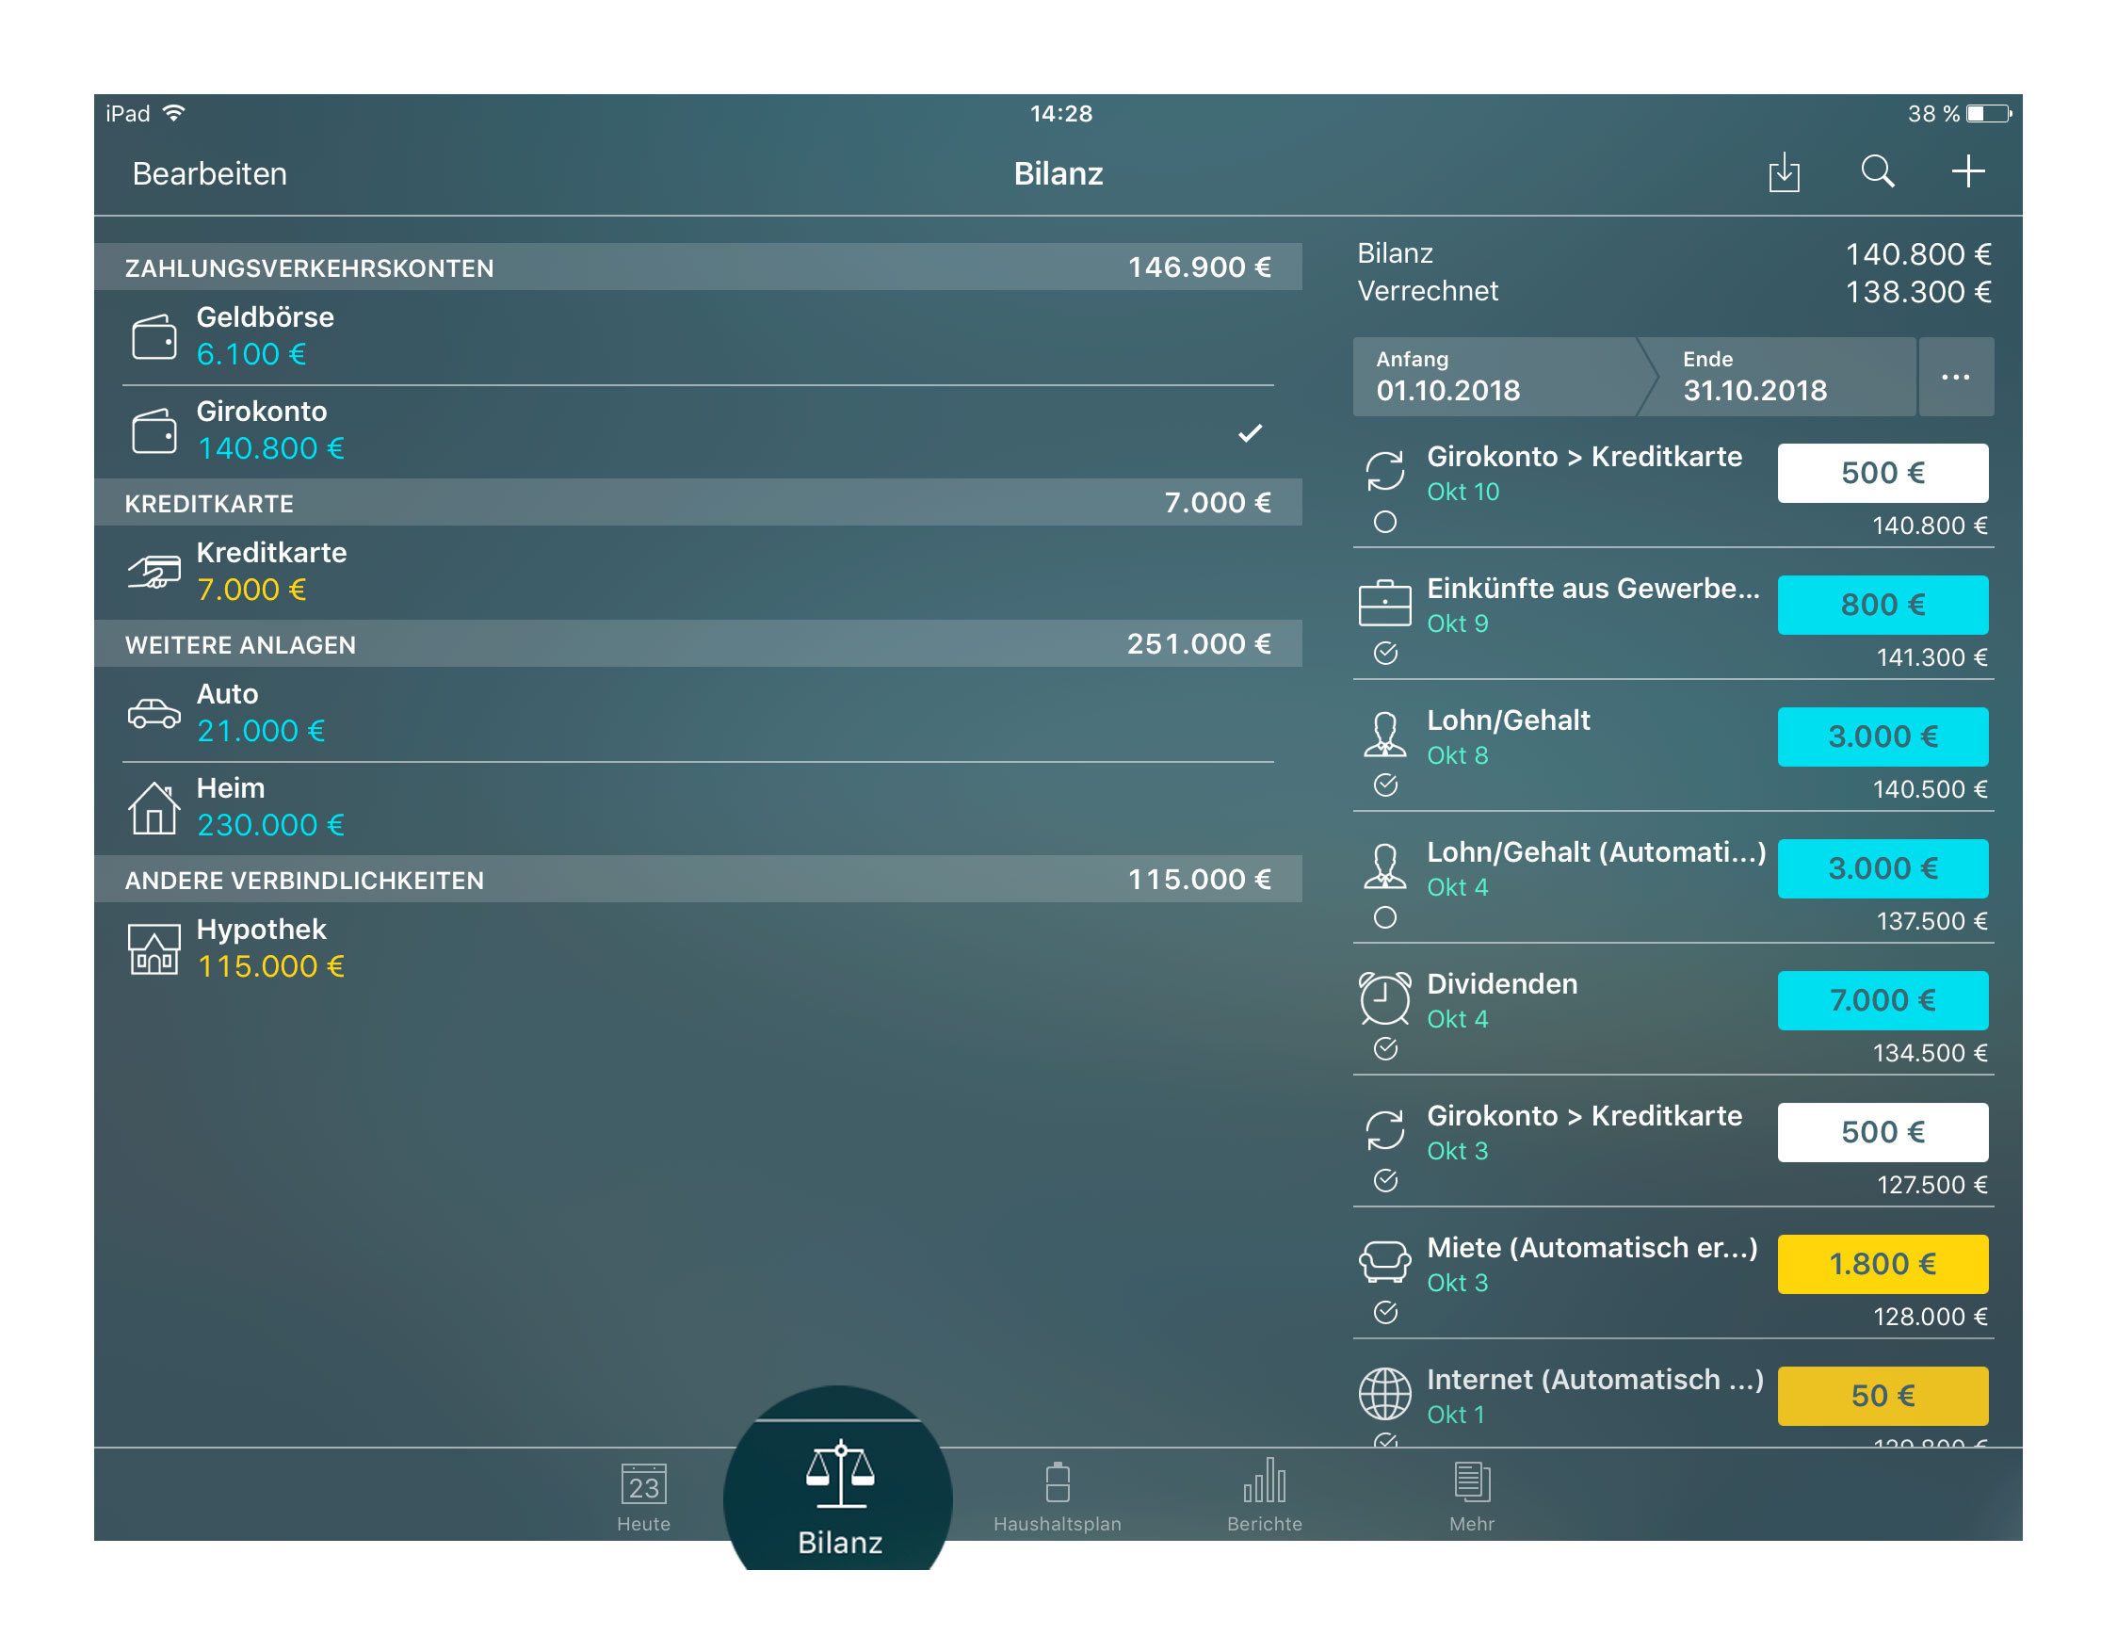
Task: Open the Ende 31.10.2018 date picker
Action: click(1782, 376)
